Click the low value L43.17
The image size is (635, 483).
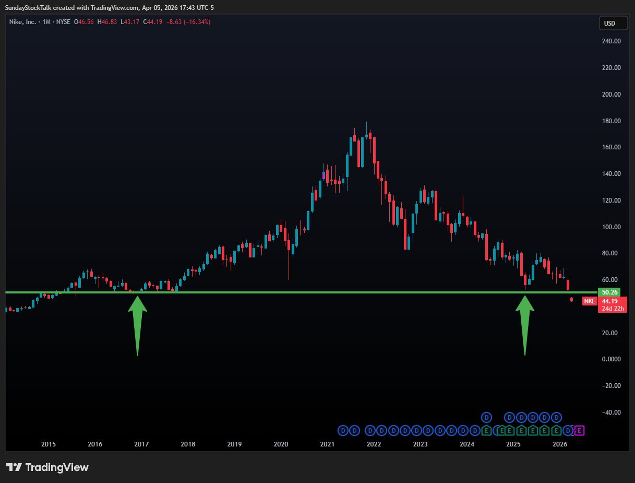(x=129, y=22)
